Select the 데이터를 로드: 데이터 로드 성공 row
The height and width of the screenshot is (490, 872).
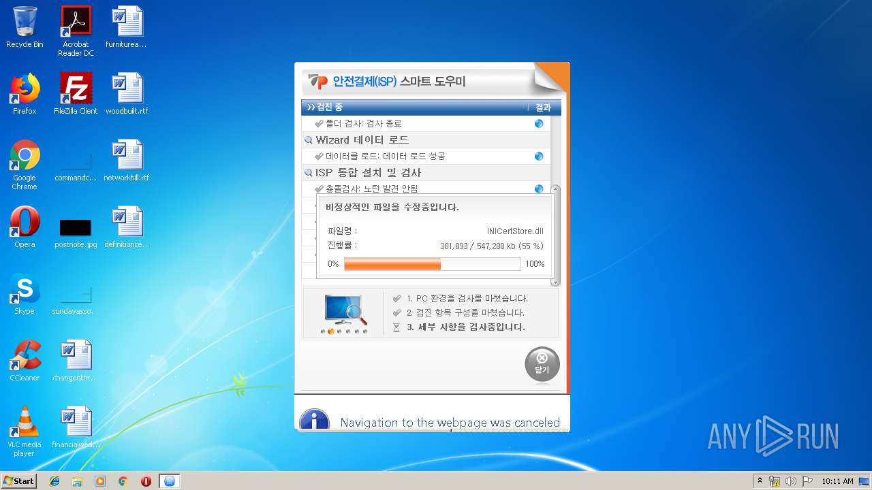(426, 157)
